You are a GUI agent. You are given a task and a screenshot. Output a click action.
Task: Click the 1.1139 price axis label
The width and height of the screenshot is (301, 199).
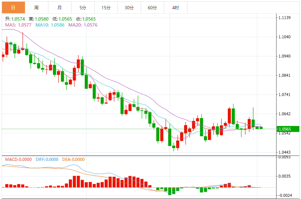coord(284,18)
